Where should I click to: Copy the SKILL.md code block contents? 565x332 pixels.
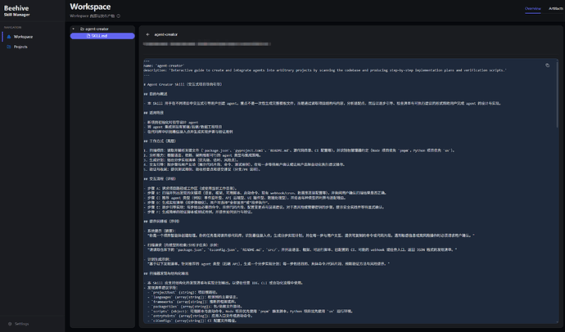(547, 65)
